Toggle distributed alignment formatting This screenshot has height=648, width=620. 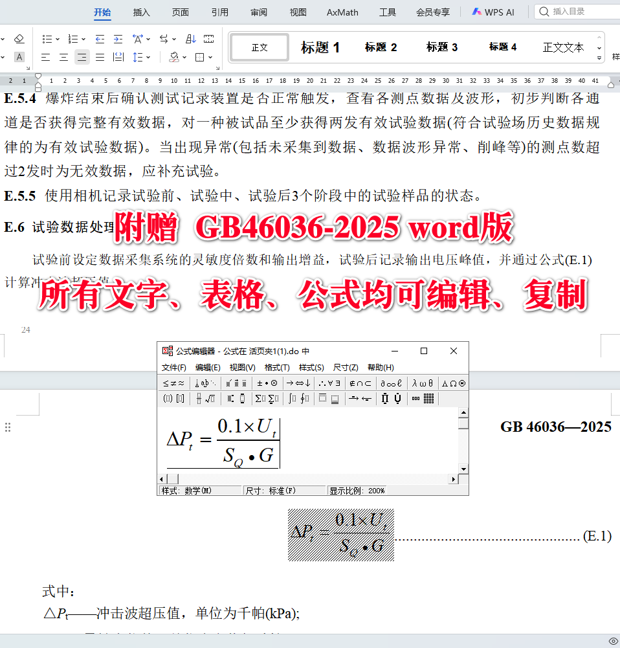[x=118, y=57]
